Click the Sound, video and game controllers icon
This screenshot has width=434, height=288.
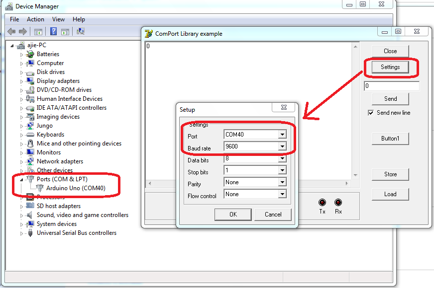click(x=30, y=215)
